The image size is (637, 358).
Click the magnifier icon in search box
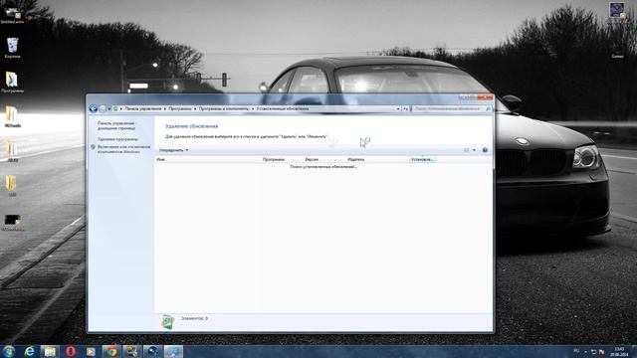pyautogui.click(x=489, y=108)
